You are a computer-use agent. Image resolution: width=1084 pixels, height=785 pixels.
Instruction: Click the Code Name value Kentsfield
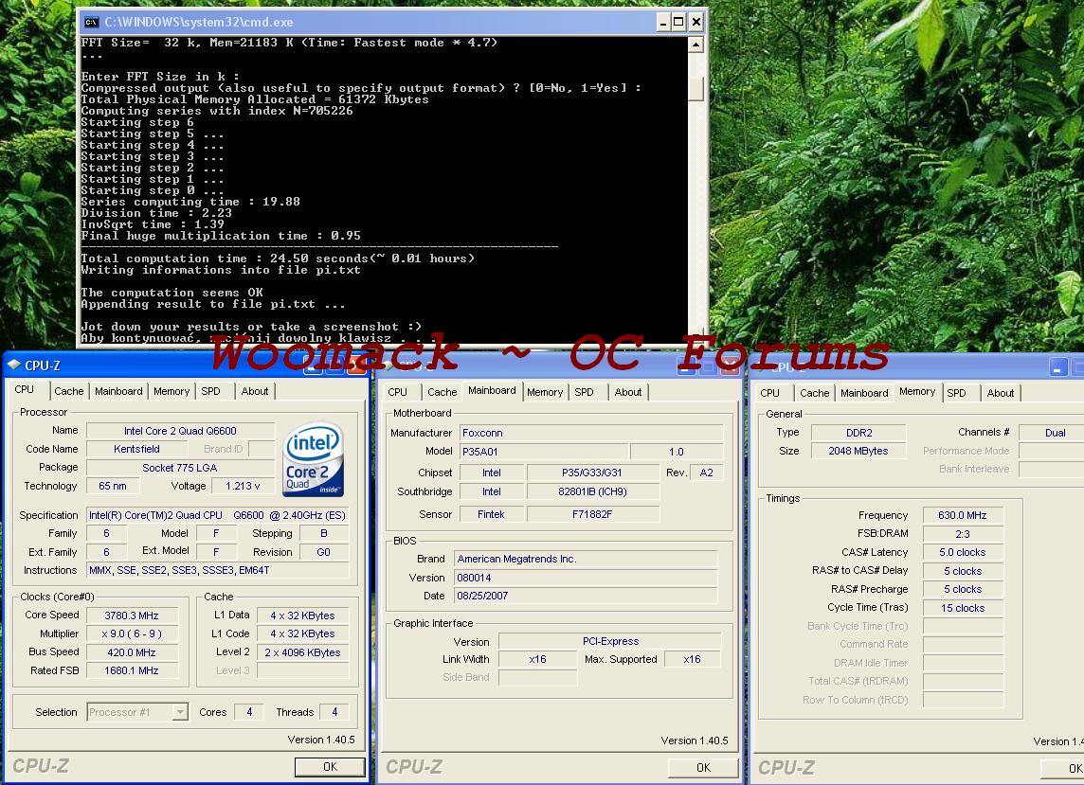click(x=136, y=449)
